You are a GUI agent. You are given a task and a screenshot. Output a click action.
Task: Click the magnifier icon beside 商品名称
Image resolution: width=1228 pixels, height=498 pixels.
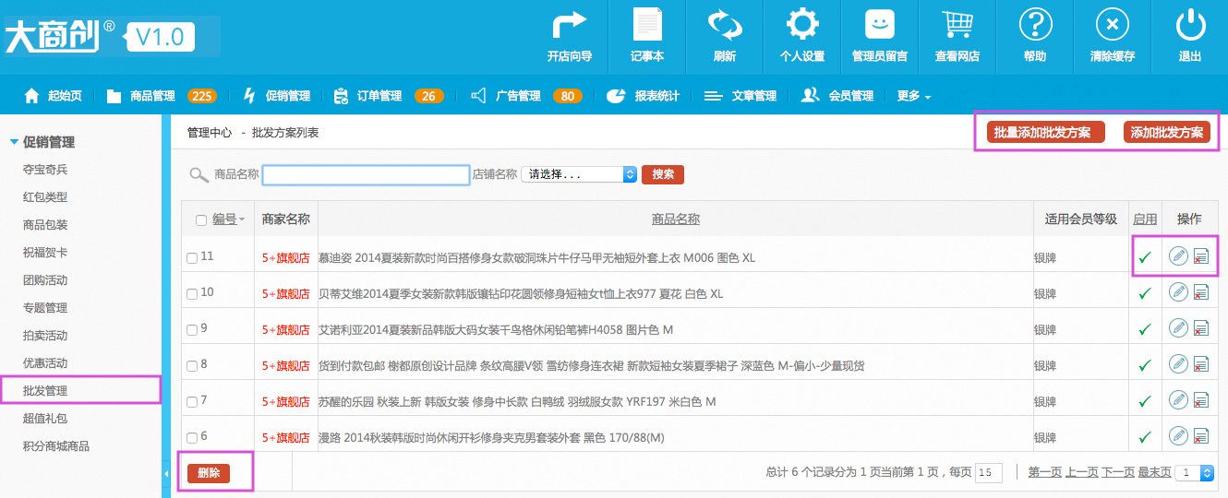(199, 175)
